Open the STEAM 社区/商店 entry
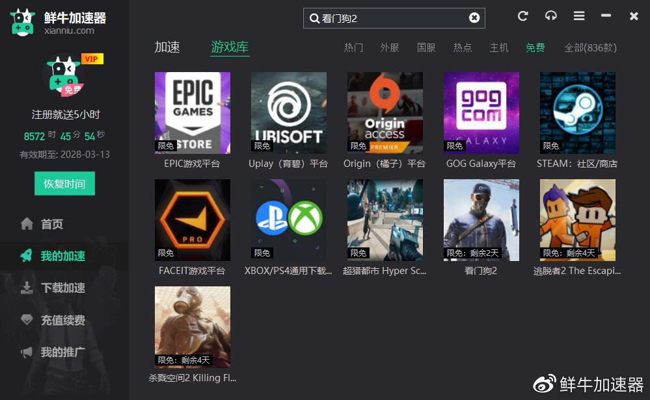The height and width of the screenshot is (400, 650). coord(577,112)
